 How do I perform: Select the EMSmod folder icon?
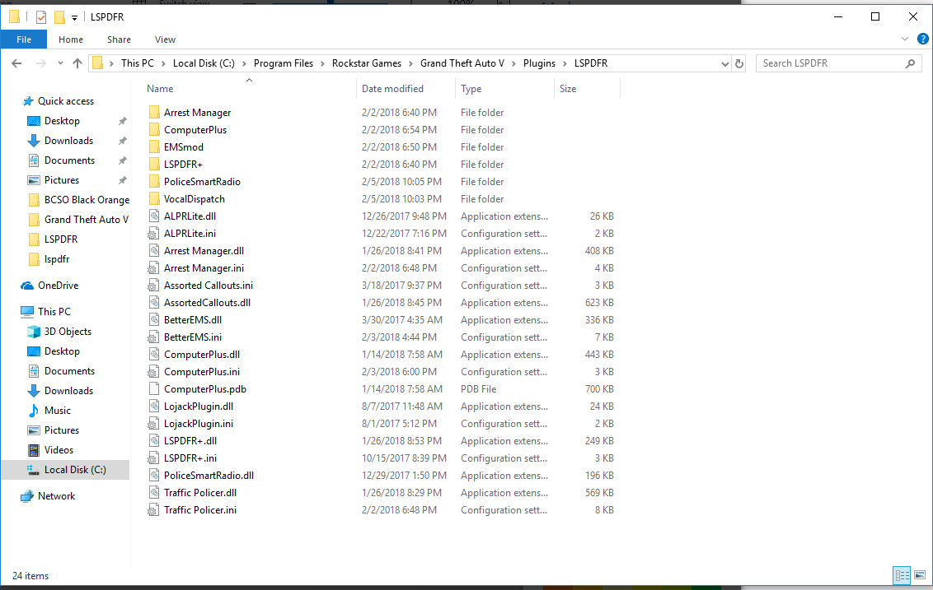pyautogui.click(x=154, y=146)
